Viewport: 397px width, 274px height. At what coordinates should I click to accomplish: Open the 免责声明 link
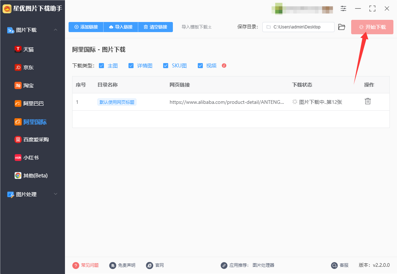tap(127, 265)
